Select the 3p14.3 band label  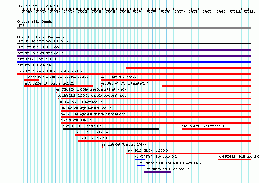[23, 25]
